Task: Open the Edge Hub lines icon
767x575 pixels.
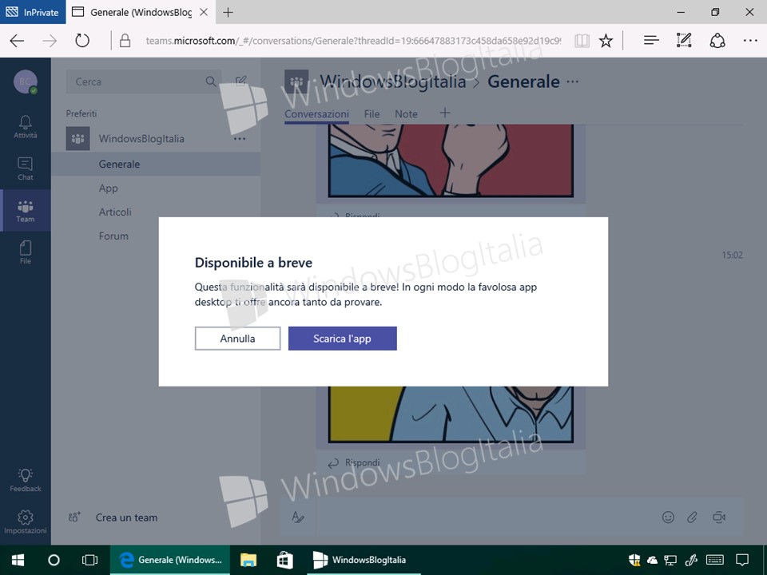Action: [651, 41]
